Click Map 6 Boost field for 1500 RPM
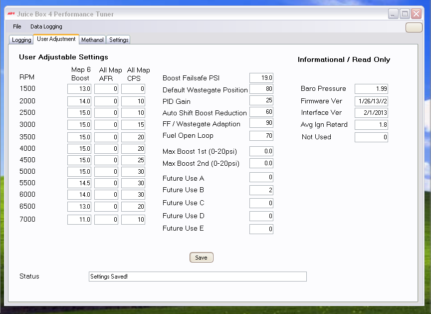Screen dimensions: 431x314 [79, 89]
